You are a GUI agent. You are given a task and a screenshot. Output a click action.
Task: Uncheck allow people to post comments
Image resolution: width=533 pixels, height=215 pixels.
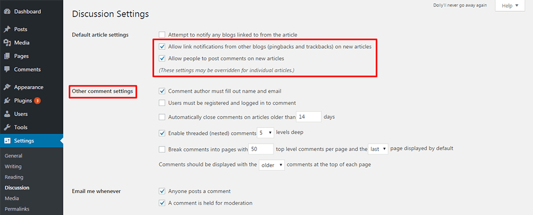pyautogui.click(x=162, y=58)
